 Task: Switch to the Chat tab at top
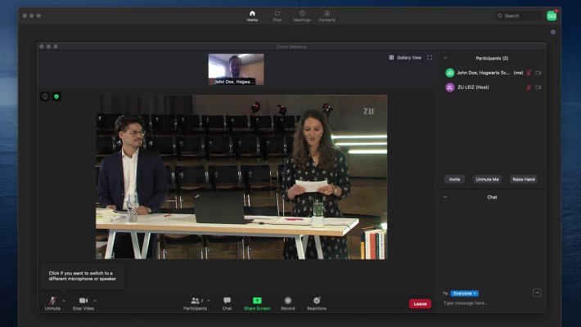pyautogui.click(x=277, y=16)
